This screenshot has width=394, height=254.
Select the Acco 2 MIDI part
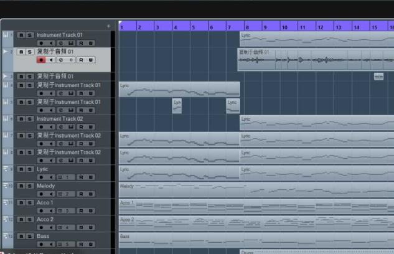256,223
